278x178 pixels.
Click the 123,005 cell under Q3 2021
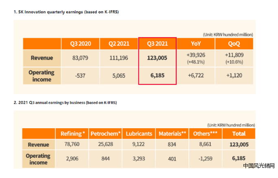157,58
